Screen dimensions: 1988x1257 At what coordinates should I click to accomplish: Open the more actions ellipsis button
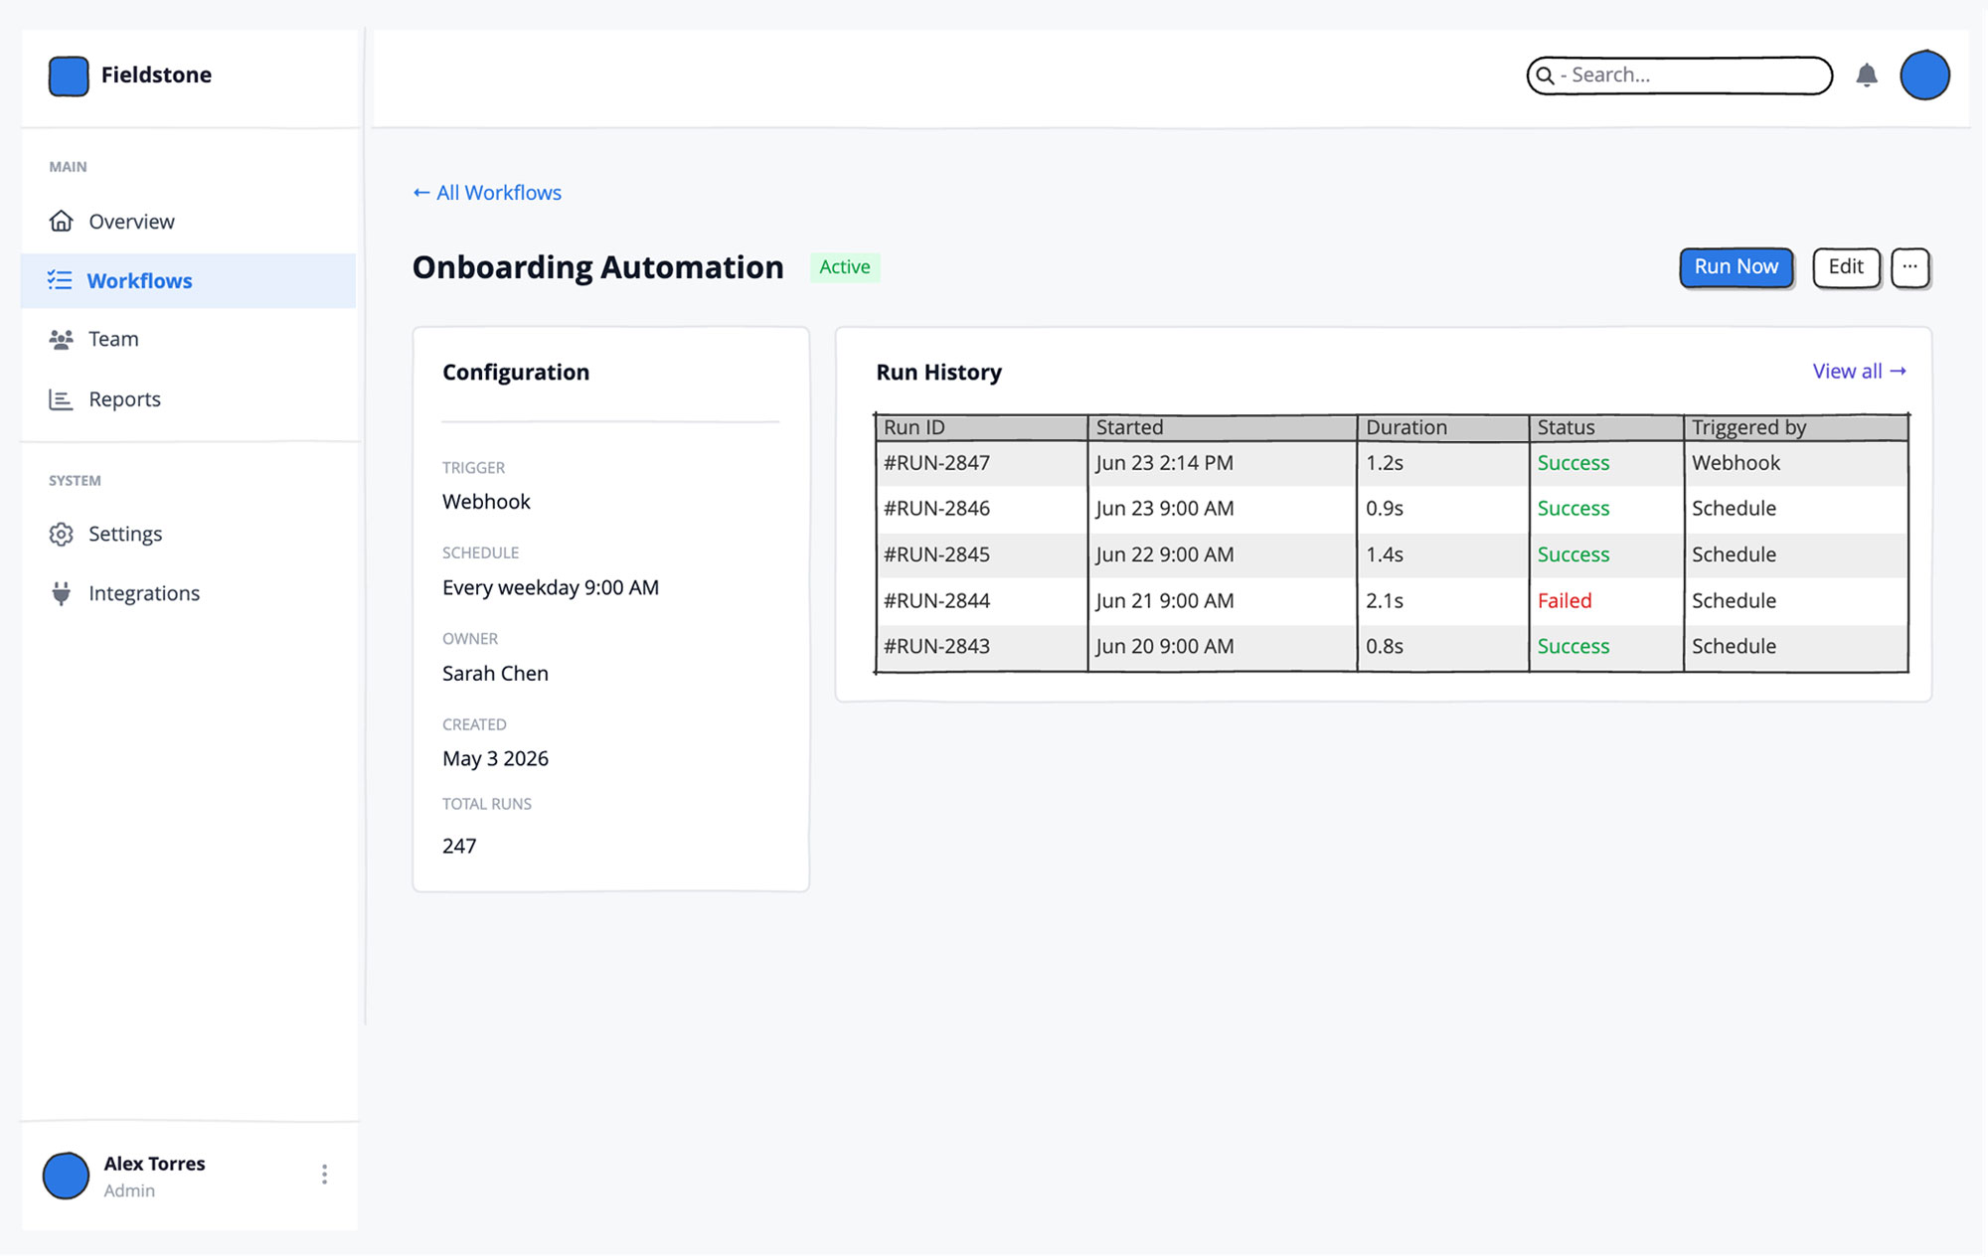tap(1909, 267)
